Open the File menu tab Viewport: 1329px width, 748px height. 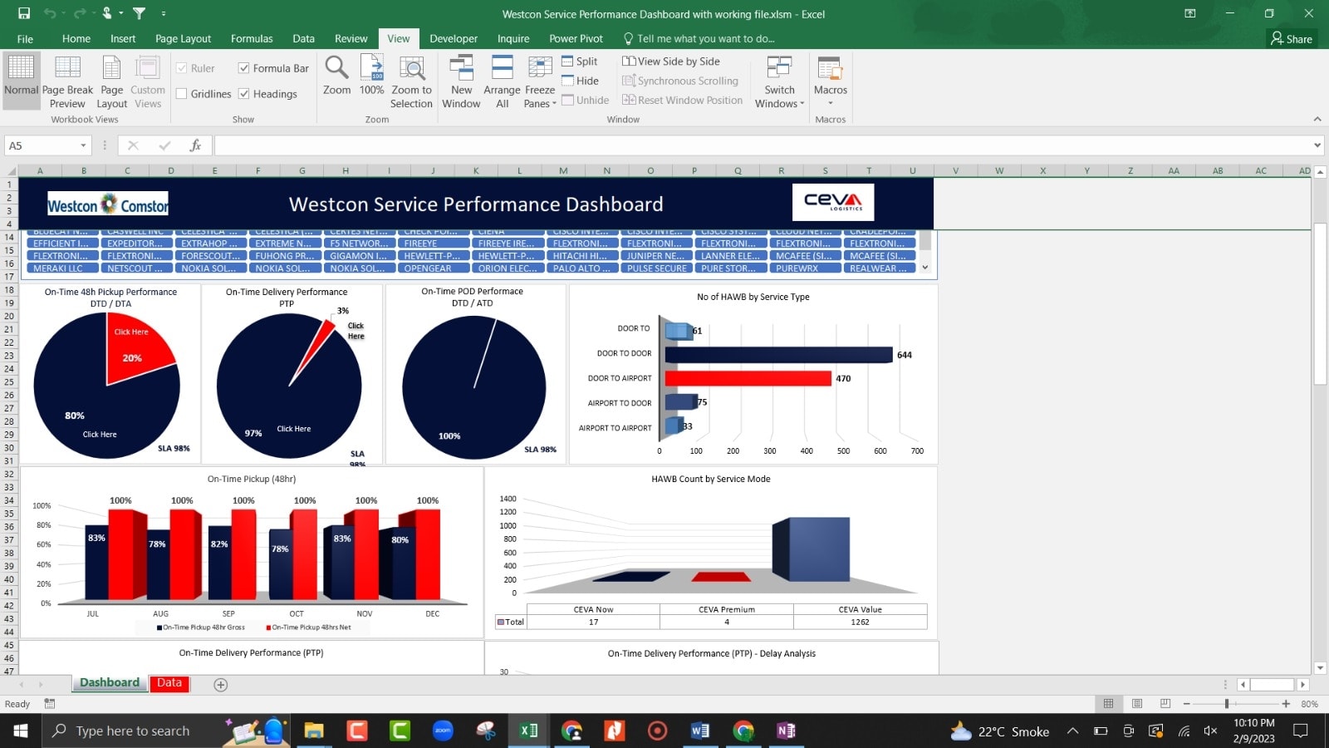[x=25, y=39]
